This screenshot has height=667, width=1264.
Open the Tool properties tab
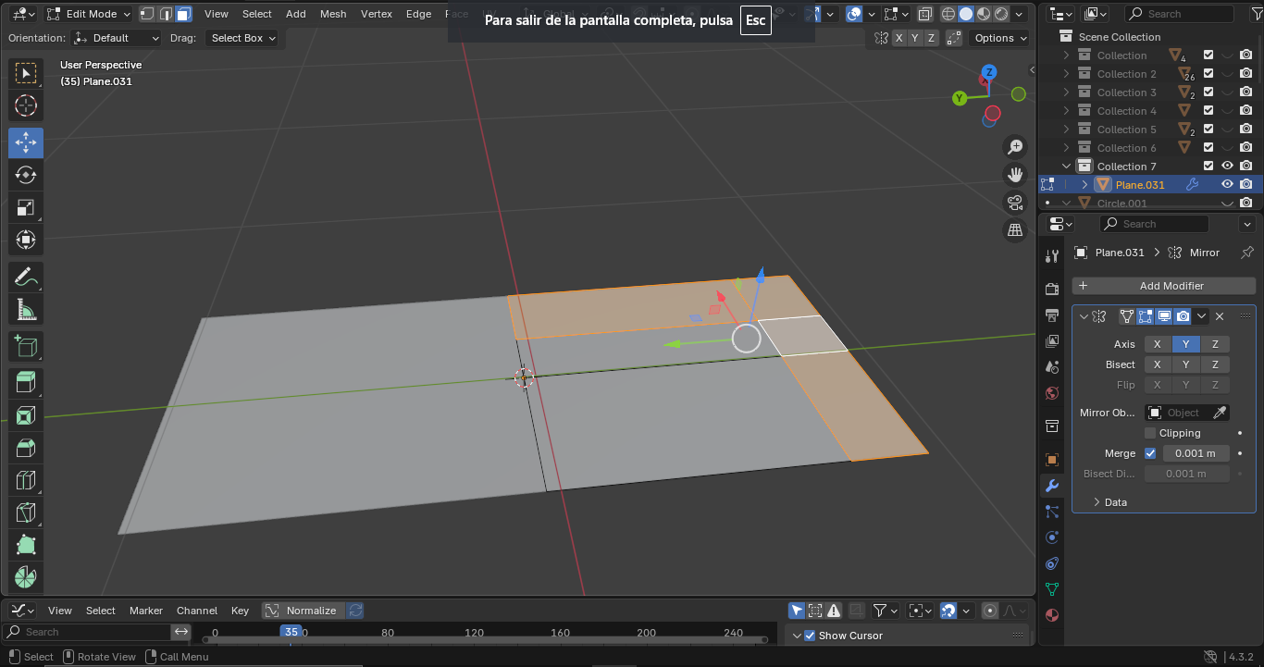[1051, 255]
